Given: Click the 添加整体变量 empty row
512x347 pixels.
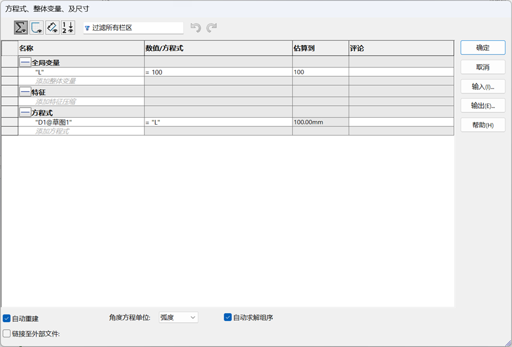Looking at the screenshot, I should coord(81,81).
